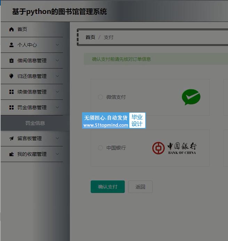Click the 首页 breadcrumb link
Image resolution: width=228 pixels, height=241 pixels.
coord(90,37)
